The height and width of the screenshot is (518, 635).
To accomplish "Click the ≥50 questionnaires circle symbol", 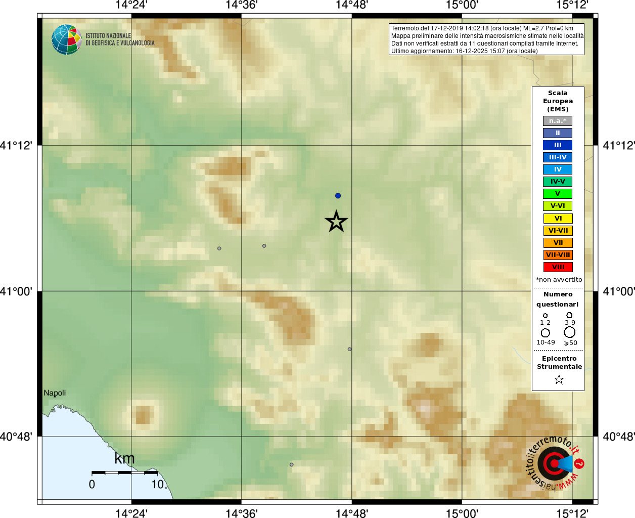I will pyautogui.click(x=570, y=332).
